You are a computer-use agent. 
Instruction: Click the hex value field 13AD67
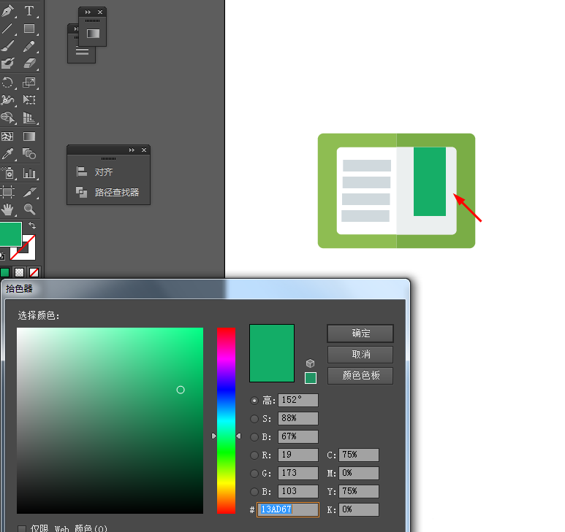[288, 509]
